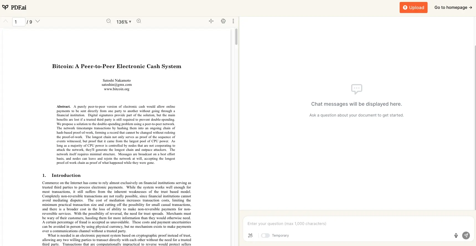The image size is (476, 246).
Task: Send the question with paper plane button
Action: [466, 235]
